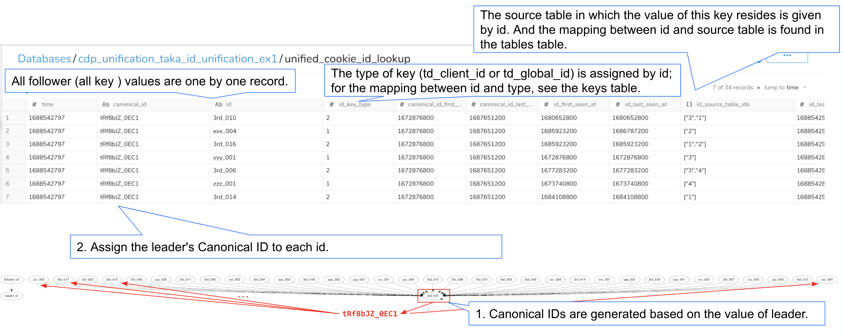843x335 pixels.
Task: Open the Jump to time selector
Action: coord(781,87)
